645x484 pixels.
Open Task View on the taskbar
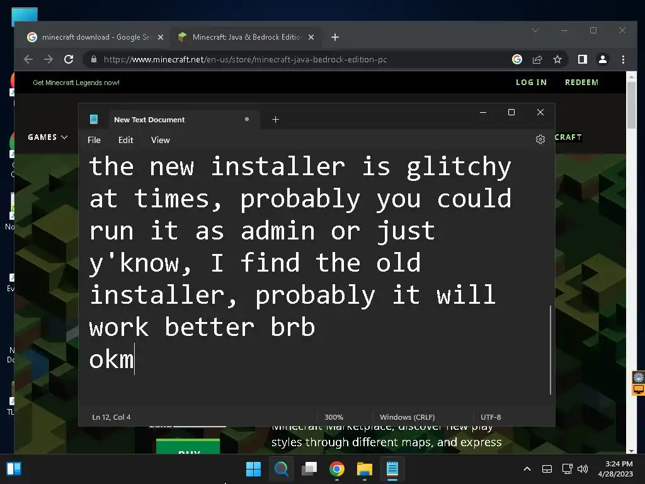309,469
